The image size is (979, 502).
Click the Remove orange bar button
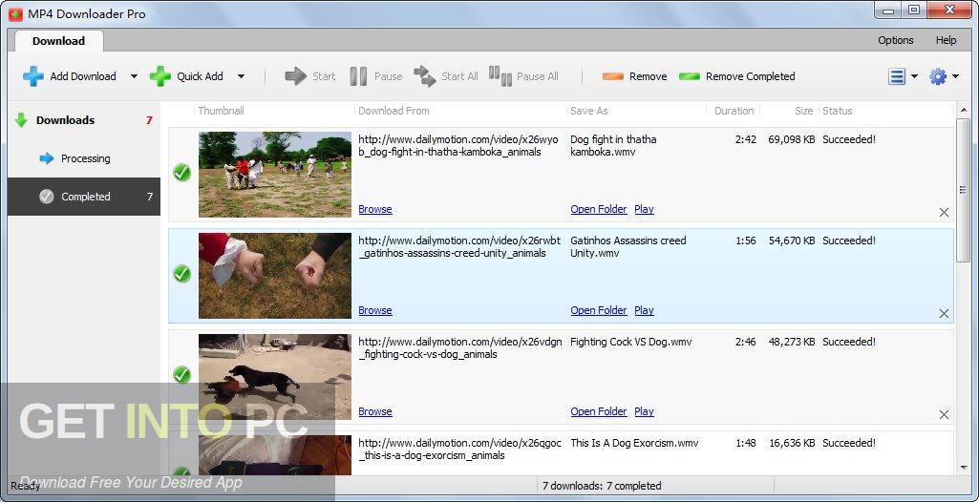point(634,76)
